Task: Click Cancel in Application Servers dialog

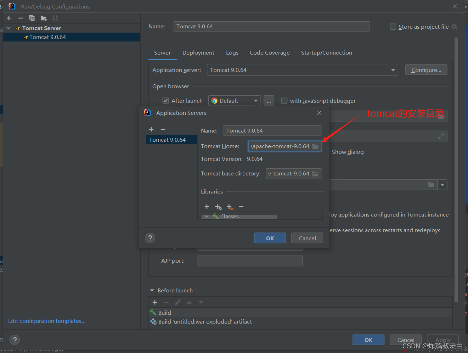Action: (x=307, y=238)
